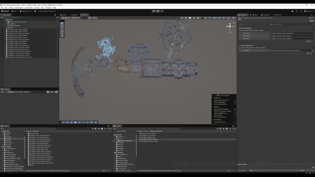This screenshot has width=315, height=177.
Task: Select the Dungeon_Stone_Caves asset in Project
Action: pos(150,140)
